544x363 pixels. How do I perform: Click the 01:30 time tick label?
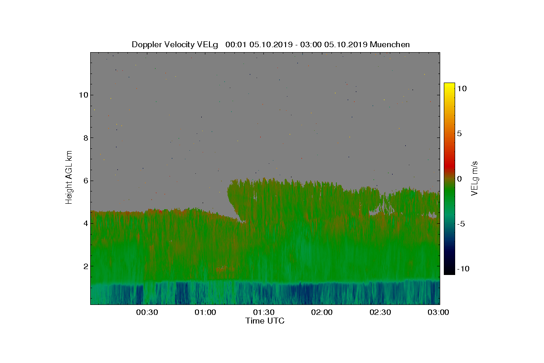tap(263, 312)
